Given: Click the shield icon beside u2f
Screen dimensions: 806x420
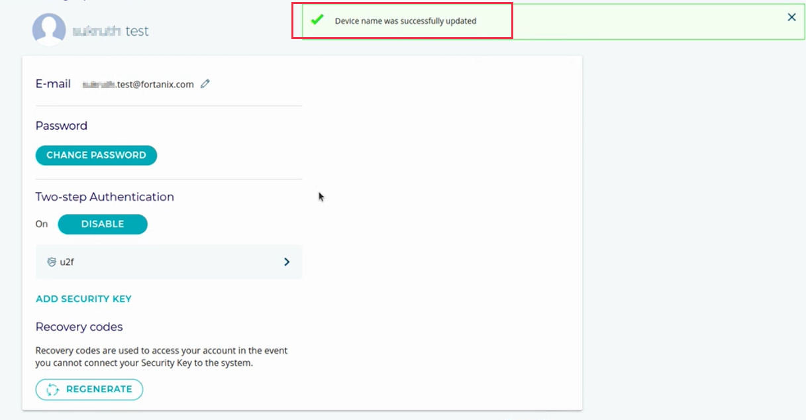Looking at the screenshot, I should coord(52,262).
